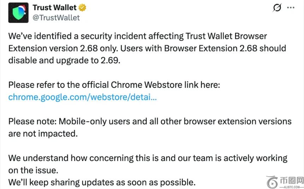Viewport: 304px width, 189px height.
Task: Open the Trust Wallet profile avatar
Action: [18, 13]
